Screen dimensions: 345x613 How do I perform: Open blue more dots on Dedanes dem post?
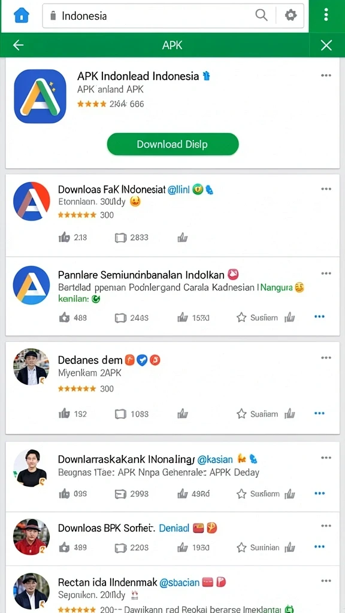[320, 413]
